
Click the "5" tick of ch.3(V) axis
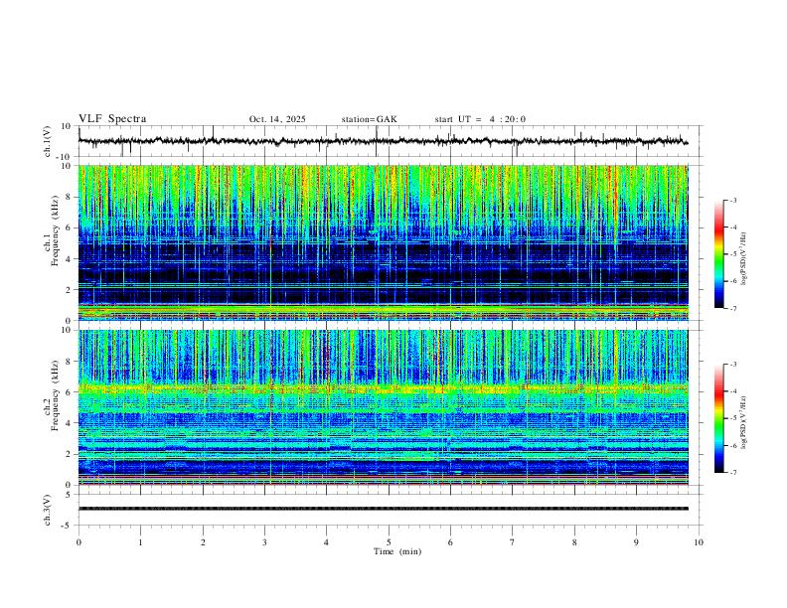click(x=69, y=494)
